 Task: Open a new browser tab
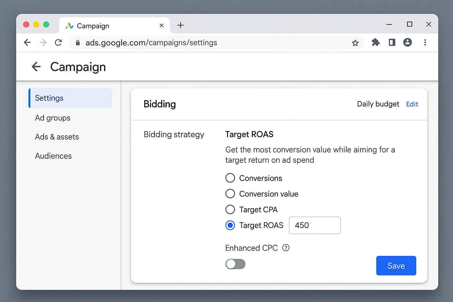[180, 25]
